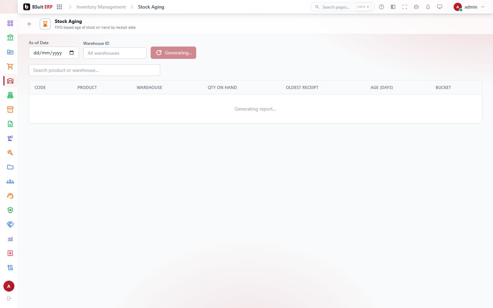Viewport: 493px width, 308px height.
Task: Open the notifications bell
Action: coord(428,7)
